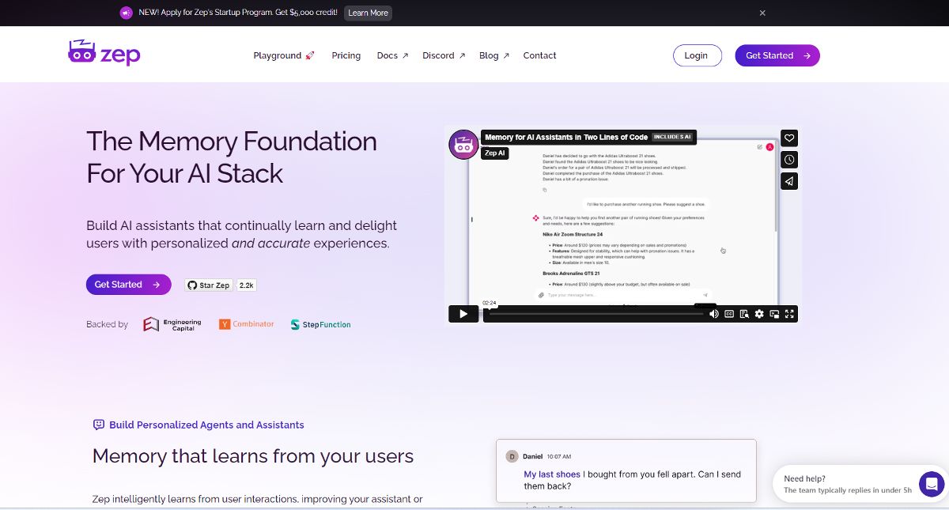Click the Login button
The height and width of the screenshot is (510, 949).
[697, 55]
